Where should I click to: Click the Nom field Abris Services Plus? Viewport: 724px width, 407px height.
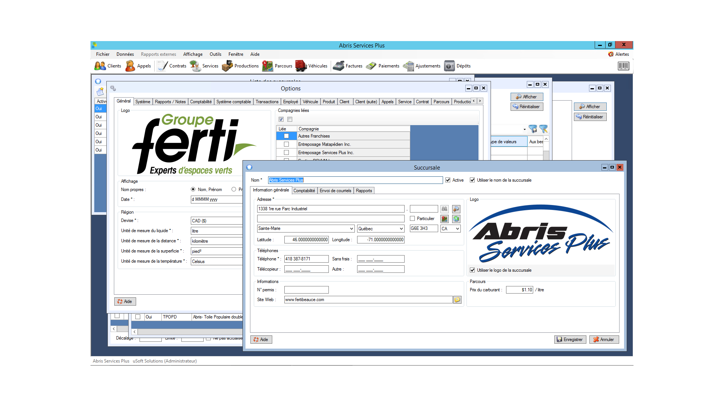[355, 180]
